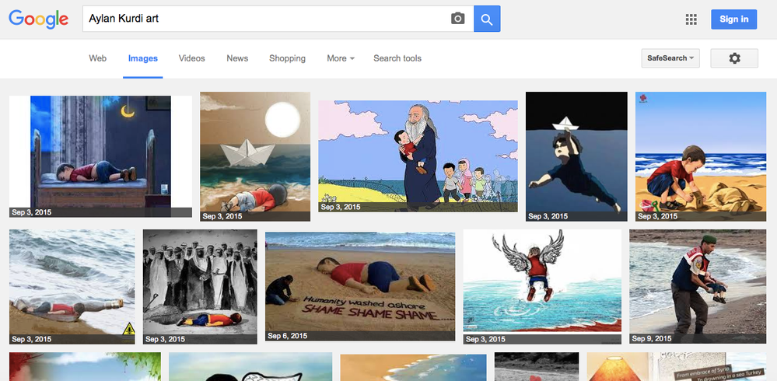Open Search tools options
Screen dimensions: 777x381
tap(397, 58)
